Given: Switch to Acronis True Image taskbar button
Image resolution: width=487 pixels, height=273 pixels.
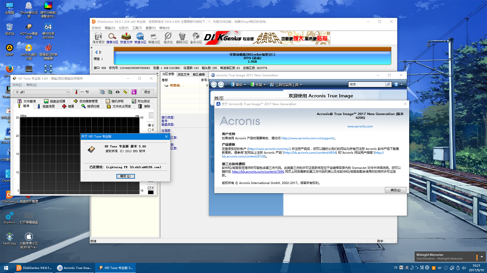Looking at the screenshot, I should [74, 268].
